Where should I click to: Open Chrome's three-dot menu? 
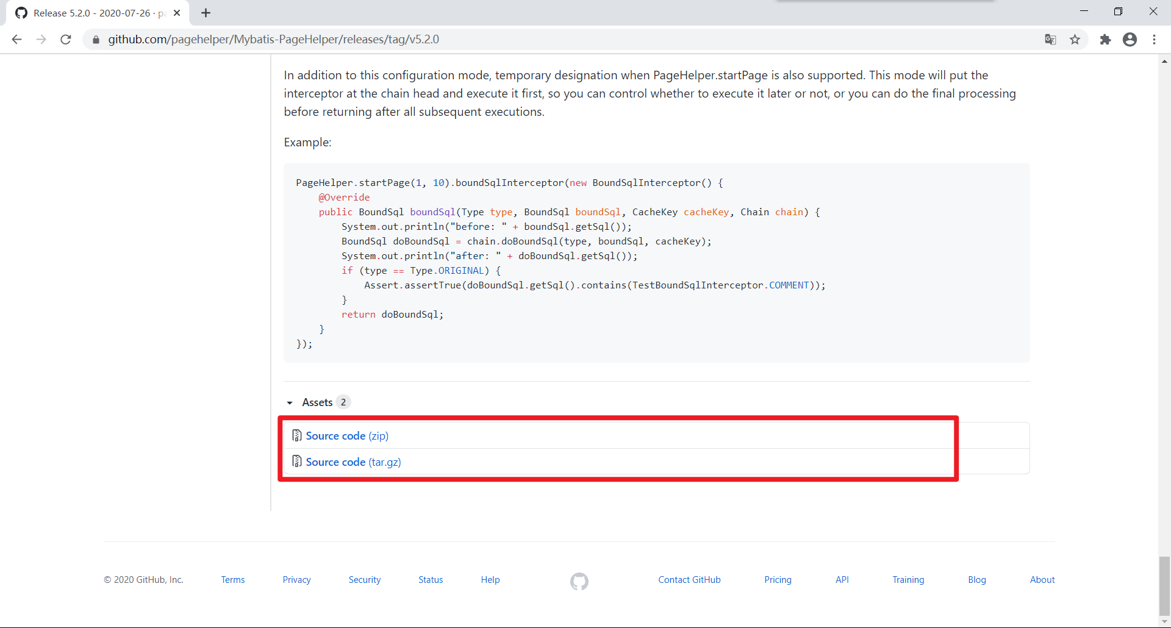point(1155,40)
